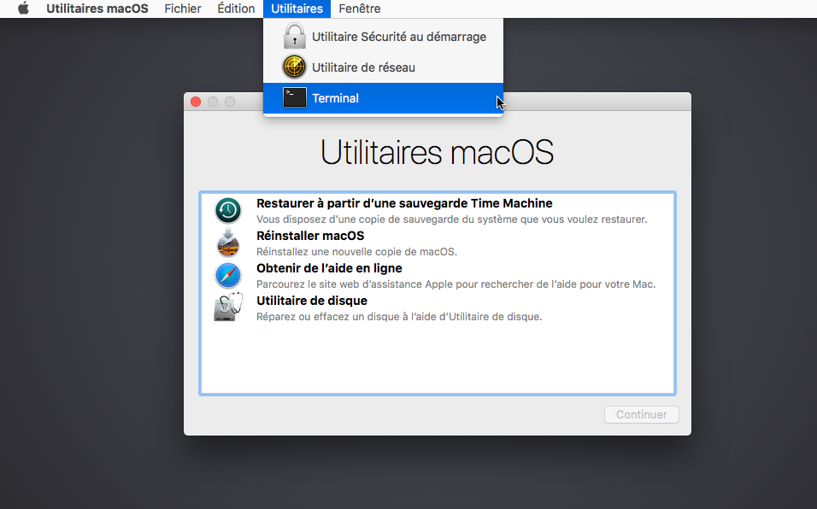
Task: Click description 'Réinstallez une nouvelle copie de macOS.'
Action: [356, 252]
